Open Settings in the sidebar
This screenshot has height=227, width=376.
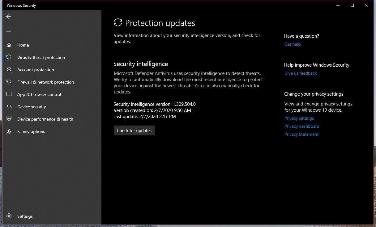(x=52, y=216)
